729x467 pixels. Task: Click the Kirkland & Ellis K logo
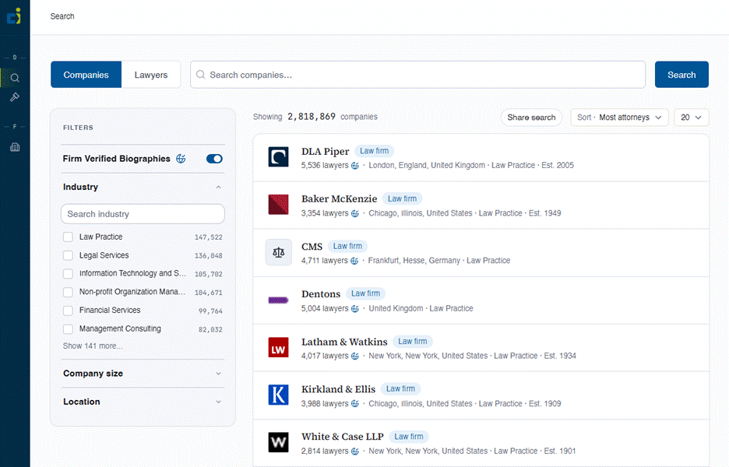(279, 395)
